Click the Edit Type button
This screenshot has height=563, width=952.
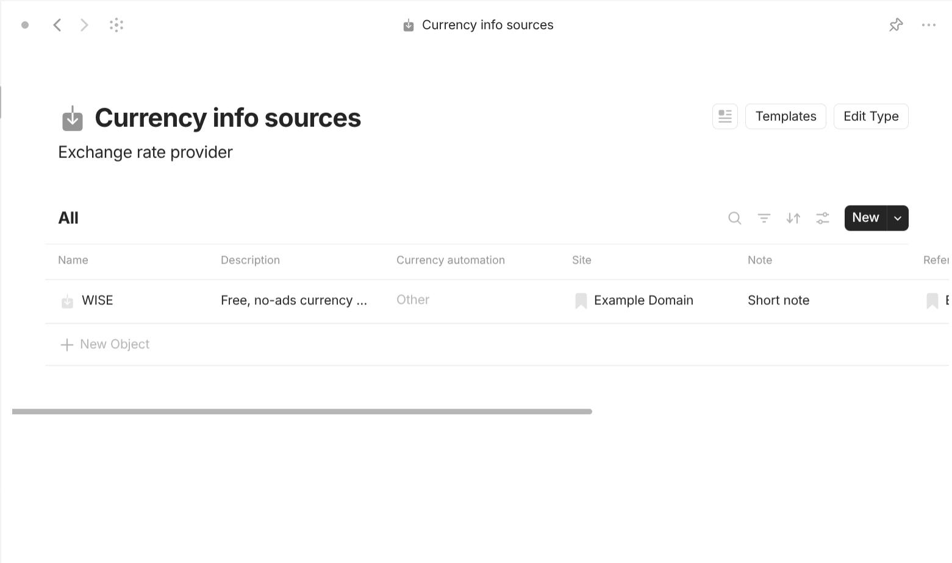pos(871,116)
